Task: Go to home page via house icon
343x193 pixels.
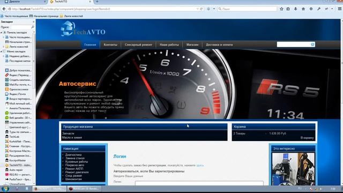Action: coord(303,9)
